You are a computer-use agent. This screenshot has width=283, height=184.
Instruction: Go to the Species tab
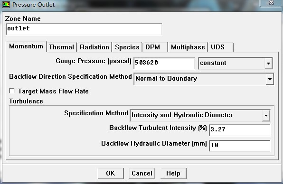click(127, 47)
